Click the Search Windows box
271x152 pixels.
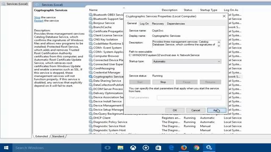coord(57,148)
